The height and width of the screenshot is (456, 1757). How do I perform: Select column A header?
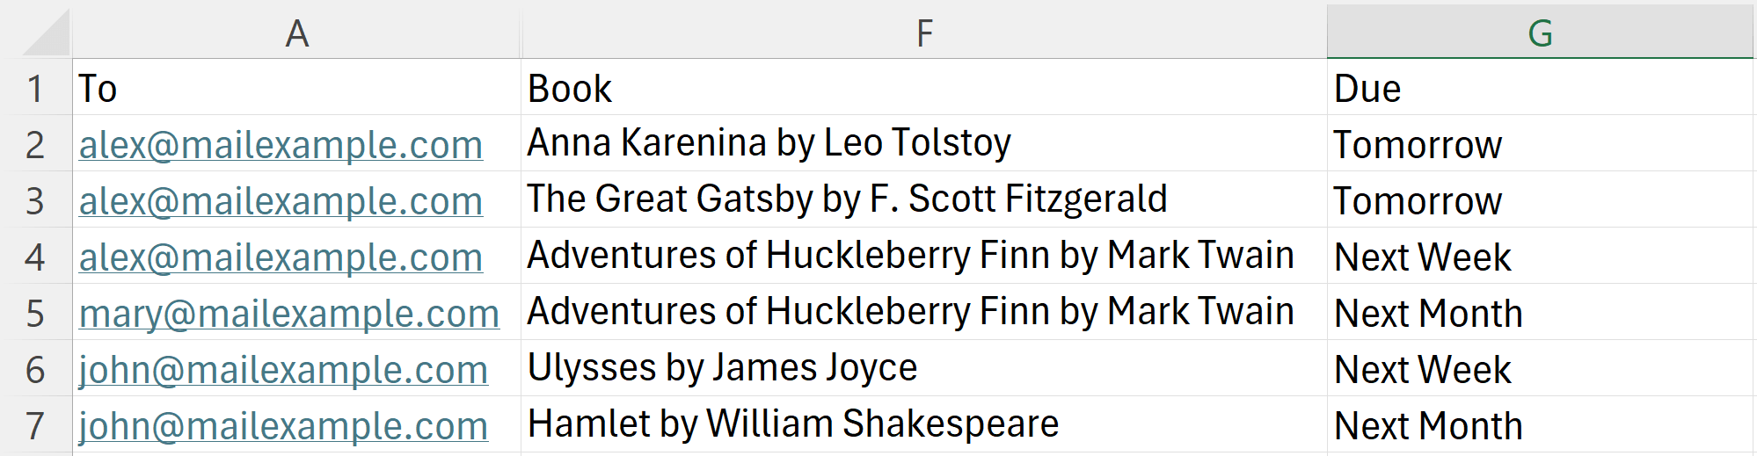(296, 33)
